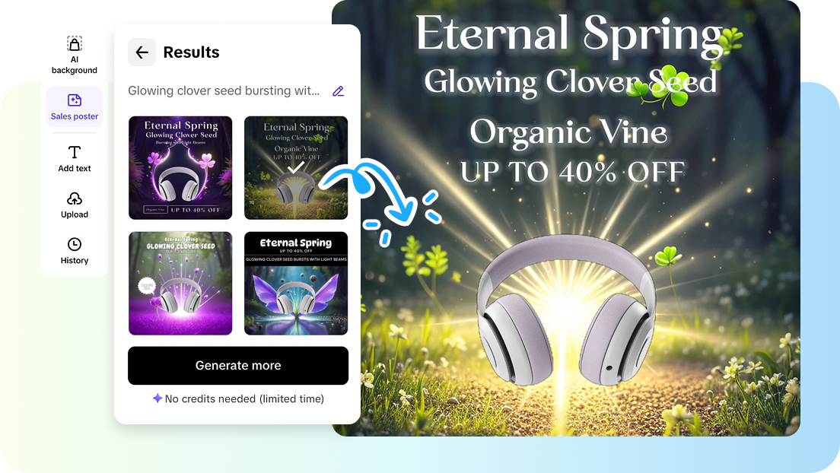Image resolution: width=840 pixels, height=473 pixels.
Task: Click the Eternal Spring title on poster
Action: (569, 35)
